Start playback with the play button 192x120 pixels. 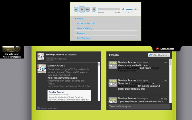82,9
